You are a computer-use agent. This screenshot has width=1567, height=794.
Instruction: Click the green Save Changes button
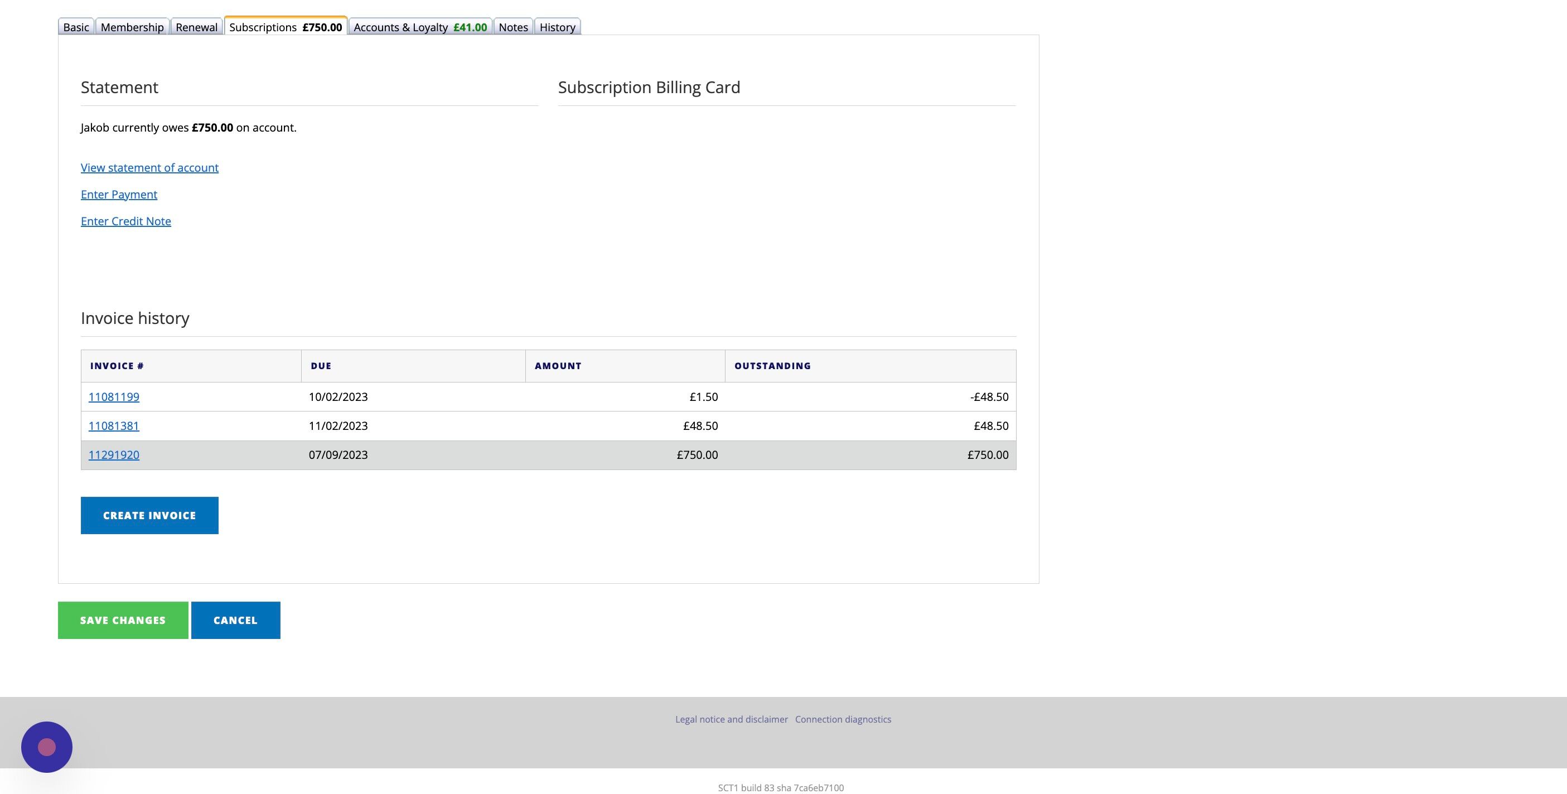(123, 620)
